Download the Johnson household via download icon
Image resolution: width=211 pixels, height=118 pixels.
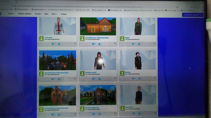59,44
